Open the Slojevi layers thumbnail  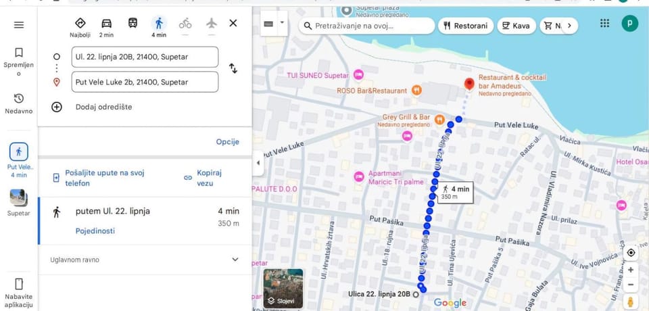[283, 289]
